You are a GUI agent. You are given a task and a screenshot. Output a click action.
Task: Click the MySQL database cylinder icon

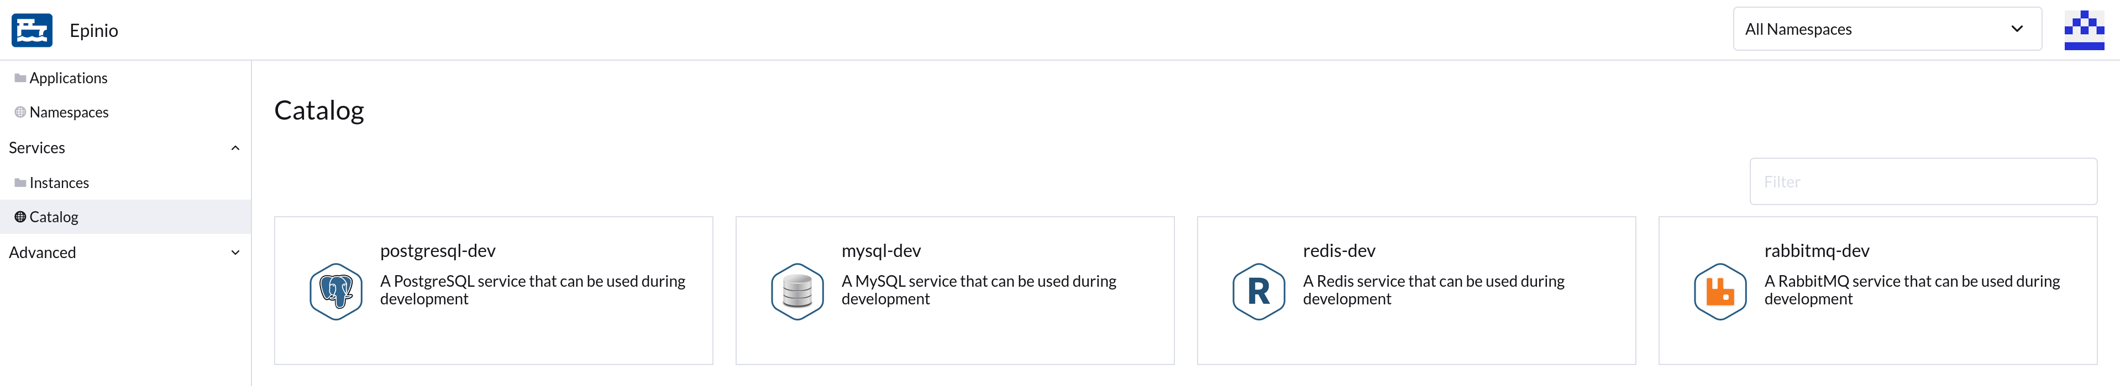click(796, 292)
